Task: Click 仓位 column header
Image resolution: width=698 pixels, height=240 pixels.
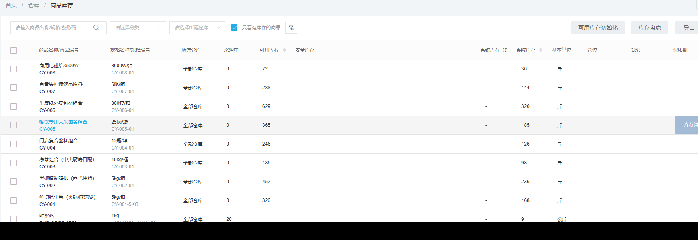Action: [592, 50]
